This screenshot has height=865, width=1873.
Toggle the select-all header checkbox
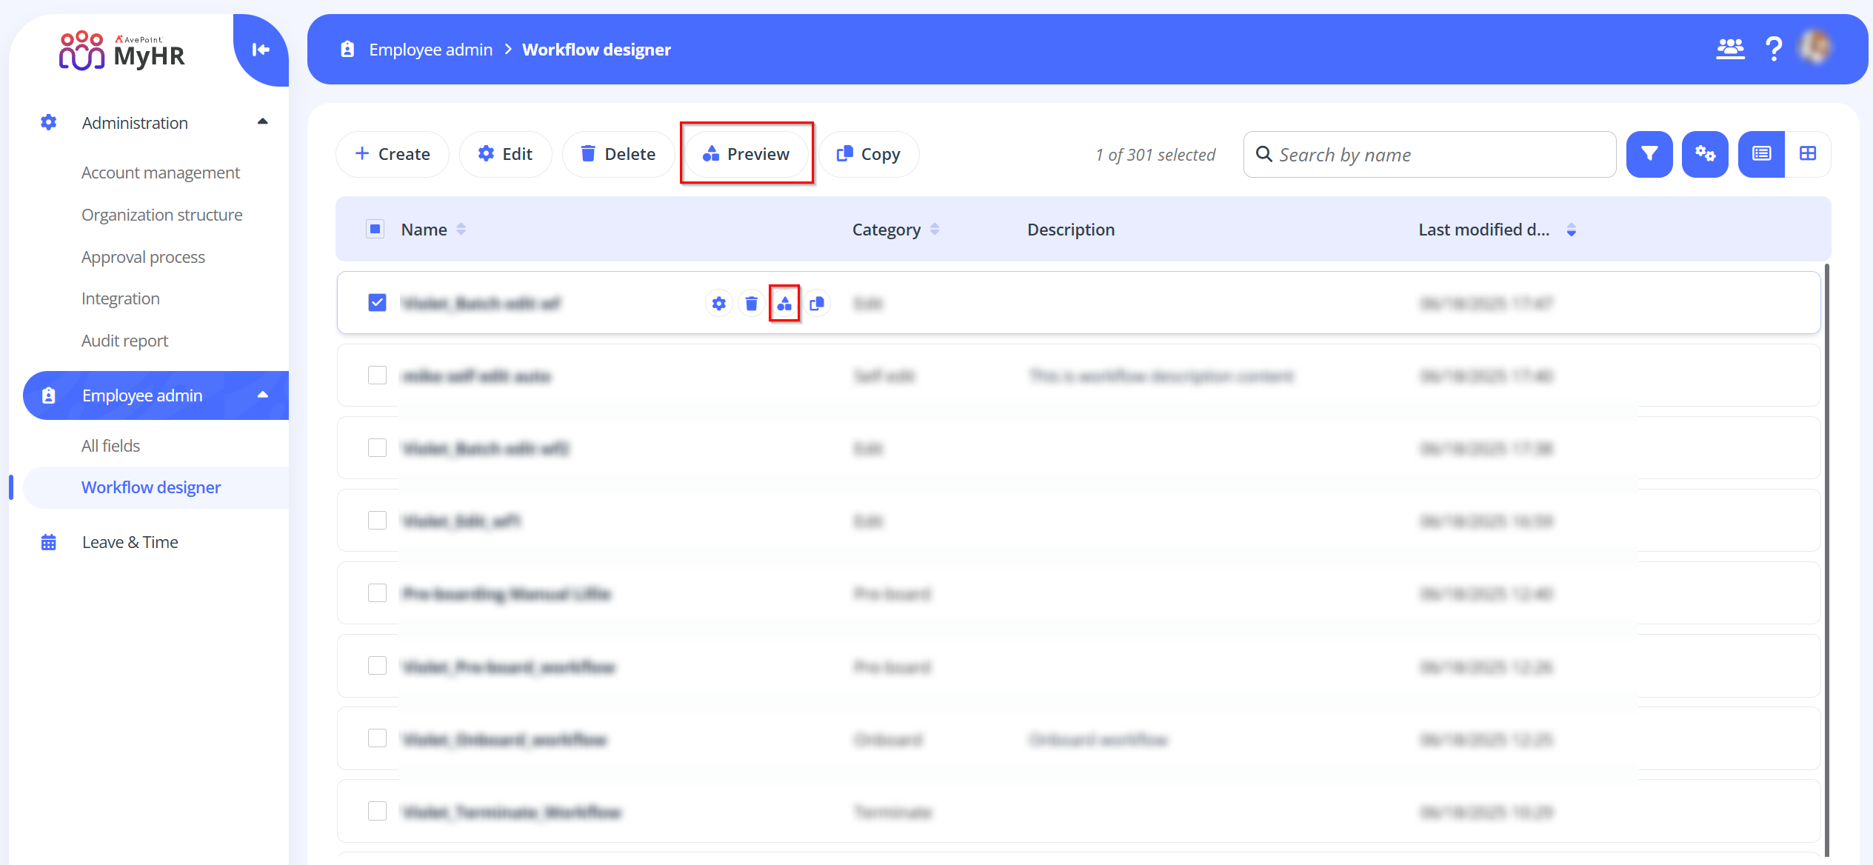click(375, 229)
